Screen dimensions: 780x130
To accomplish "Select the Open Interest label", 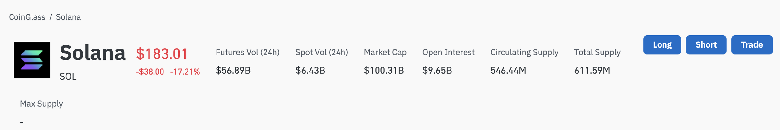I will tap(448, 52).
